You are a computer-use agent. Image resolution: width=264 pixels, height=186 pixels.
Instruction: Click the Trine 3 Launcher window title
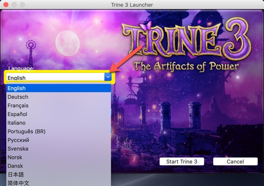point(132,5)
